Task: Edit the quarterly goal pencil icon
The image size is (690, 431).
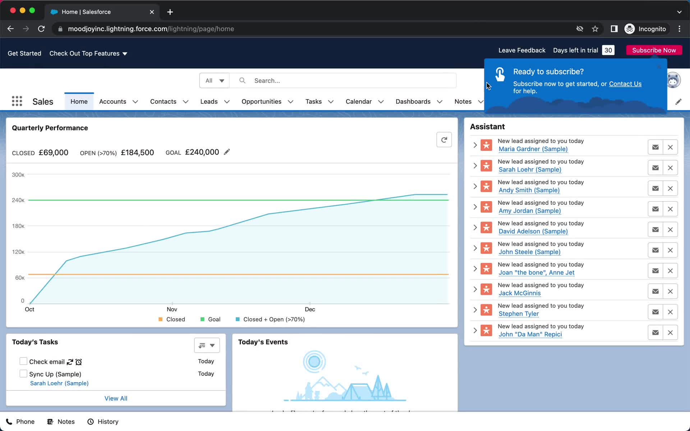Action: point(227,152)
